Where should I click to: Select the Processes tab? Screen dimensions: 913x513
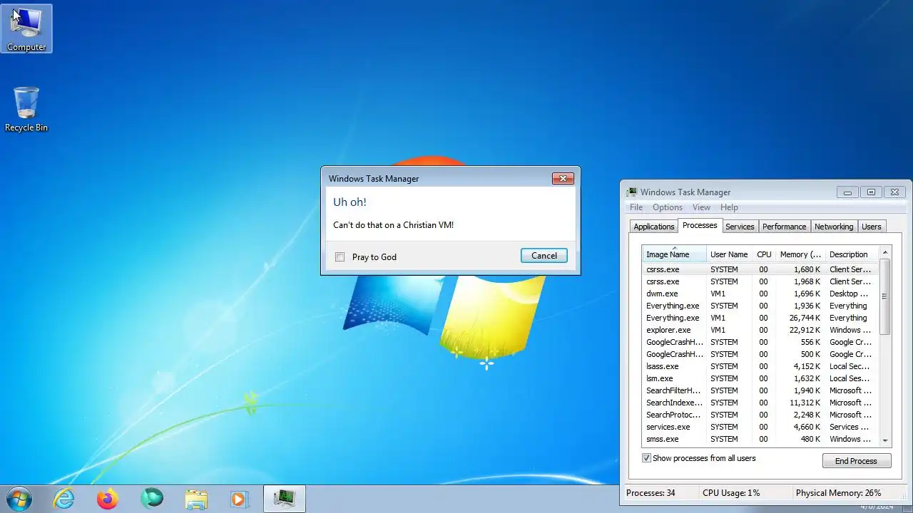coord(700,225)
